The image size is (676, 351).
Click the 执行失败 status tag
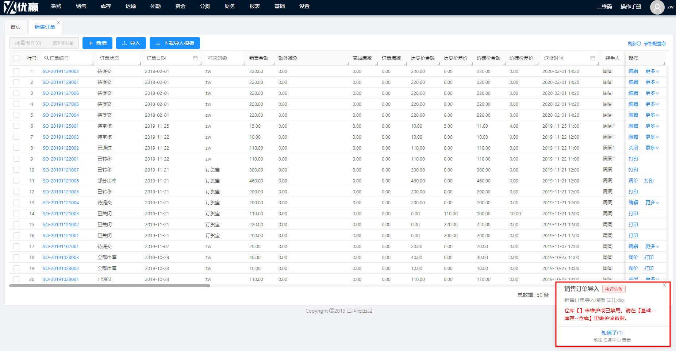tap(614, 289)
